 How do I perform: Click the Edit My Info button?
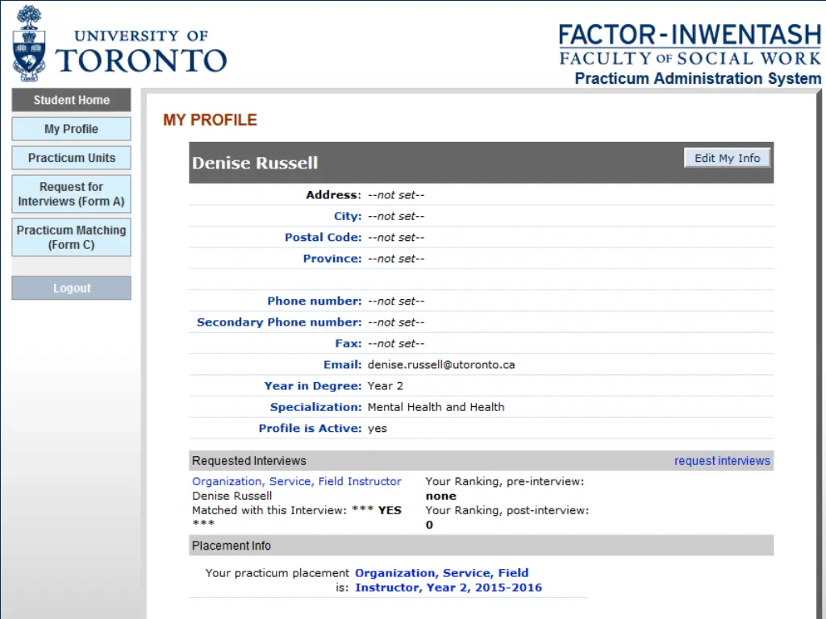point(727,158)
